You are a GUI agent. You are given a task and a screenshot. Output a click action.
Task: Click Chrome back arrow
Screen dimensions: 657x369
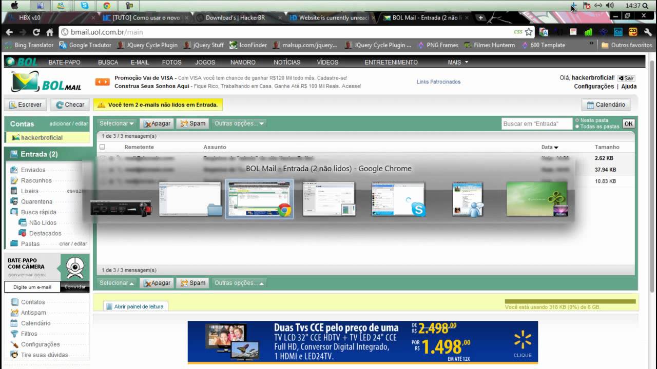click(9, 32)
